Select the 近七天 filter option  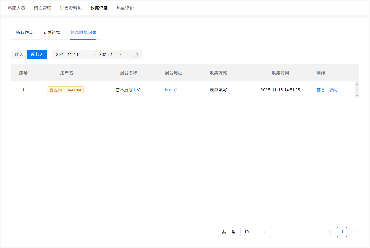click(x=37, y=54)
